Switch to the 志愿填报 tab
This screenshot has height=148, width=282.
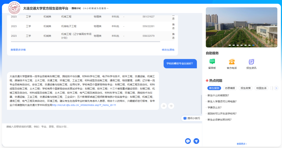pos(230,88)
